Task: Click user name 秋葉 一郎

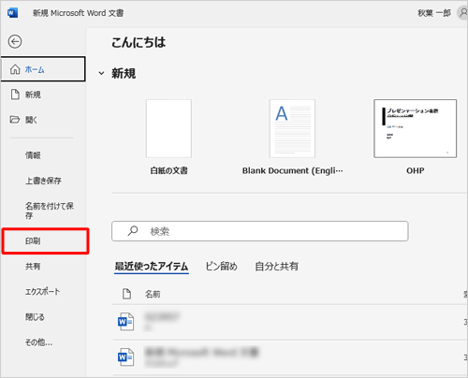Action: point(434,13)
